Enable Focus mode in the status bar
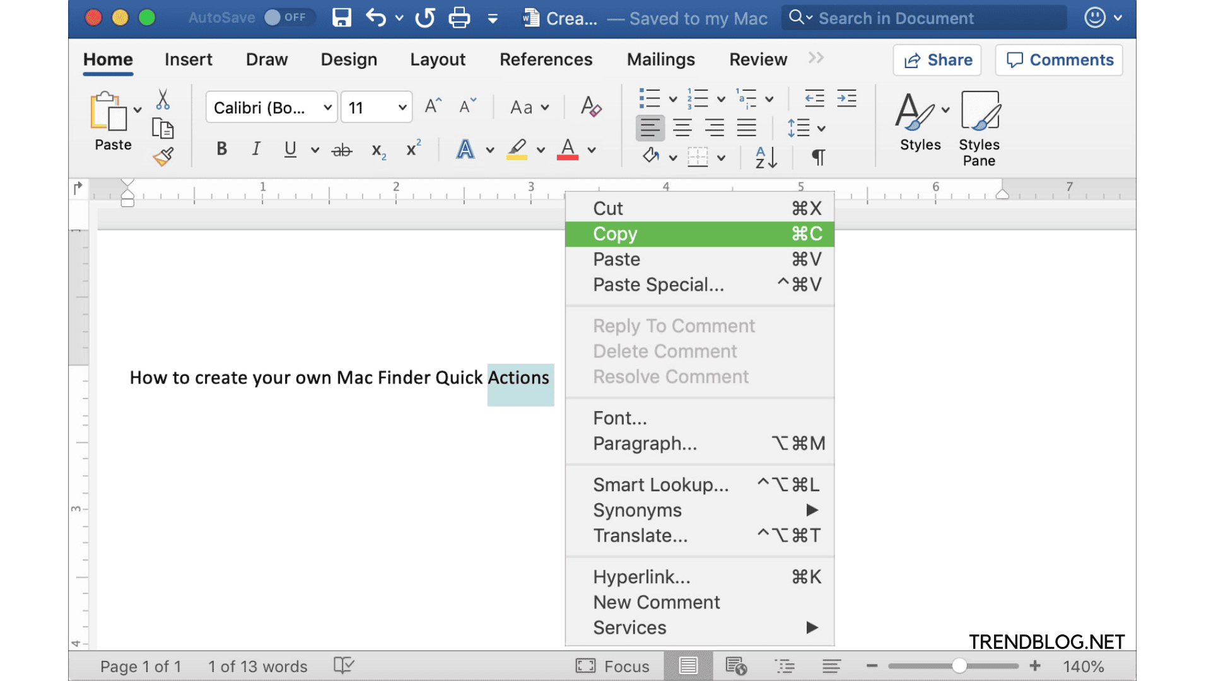1211x681 pixels. coord(612,666)
